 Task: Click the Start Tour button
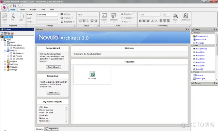[53, 93]
